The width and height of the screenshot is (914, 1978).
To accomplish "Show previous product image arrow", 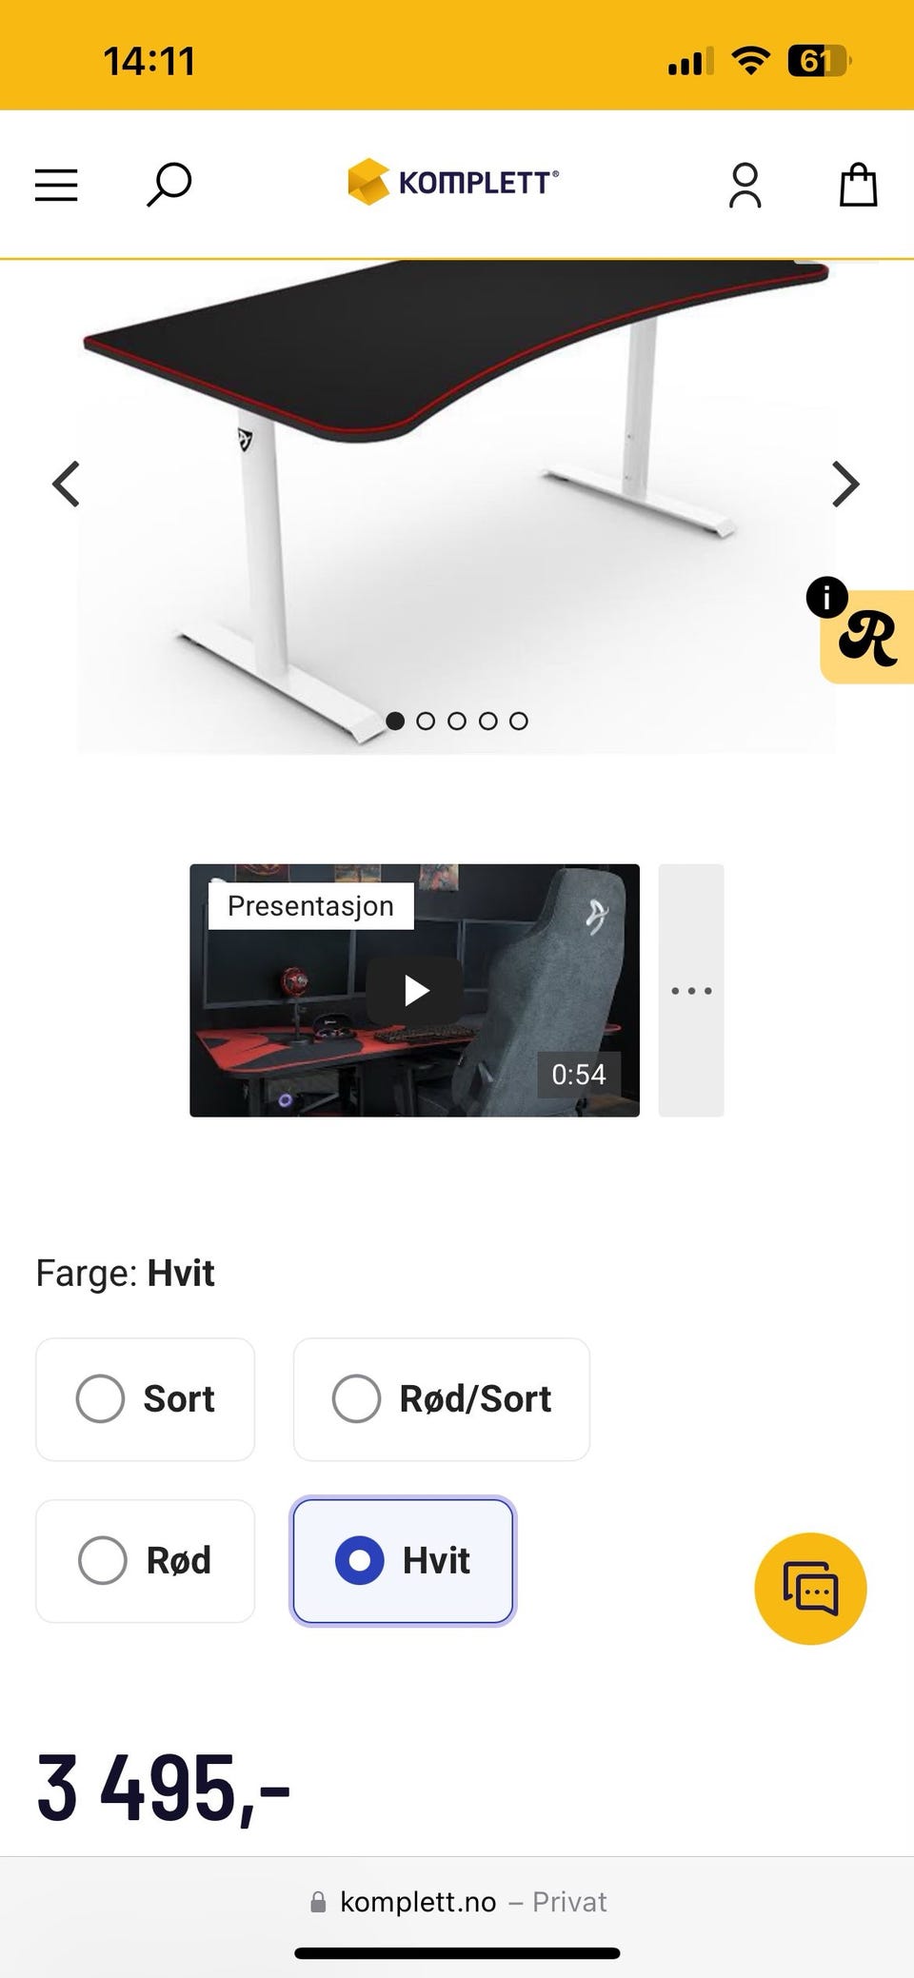I will pyautogui.click(x=66, y=485).
